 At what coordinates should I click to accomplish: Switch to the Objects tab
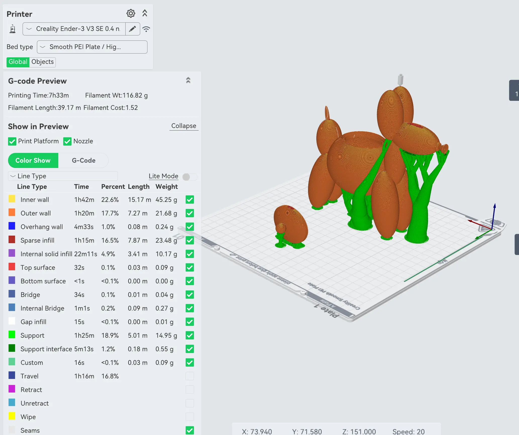[x=42, y=62]
